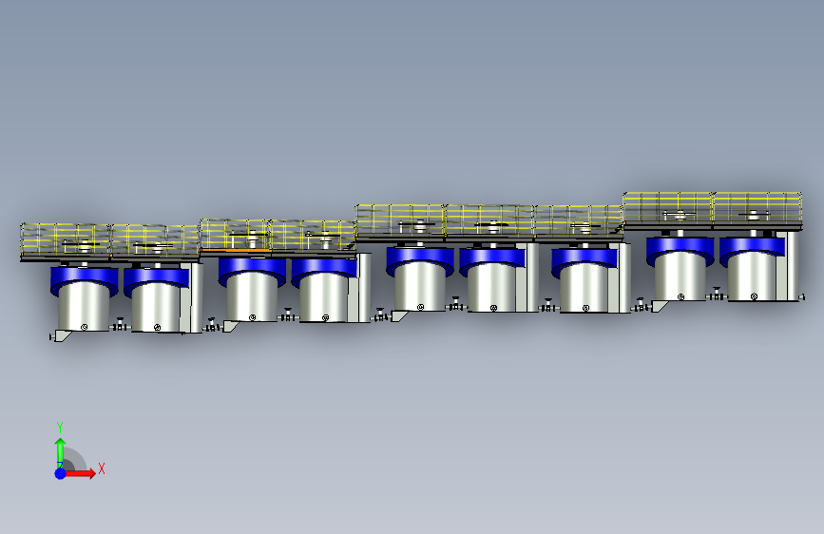
Task: Click the red X axis arrow of triad
Action: point(80,473)
